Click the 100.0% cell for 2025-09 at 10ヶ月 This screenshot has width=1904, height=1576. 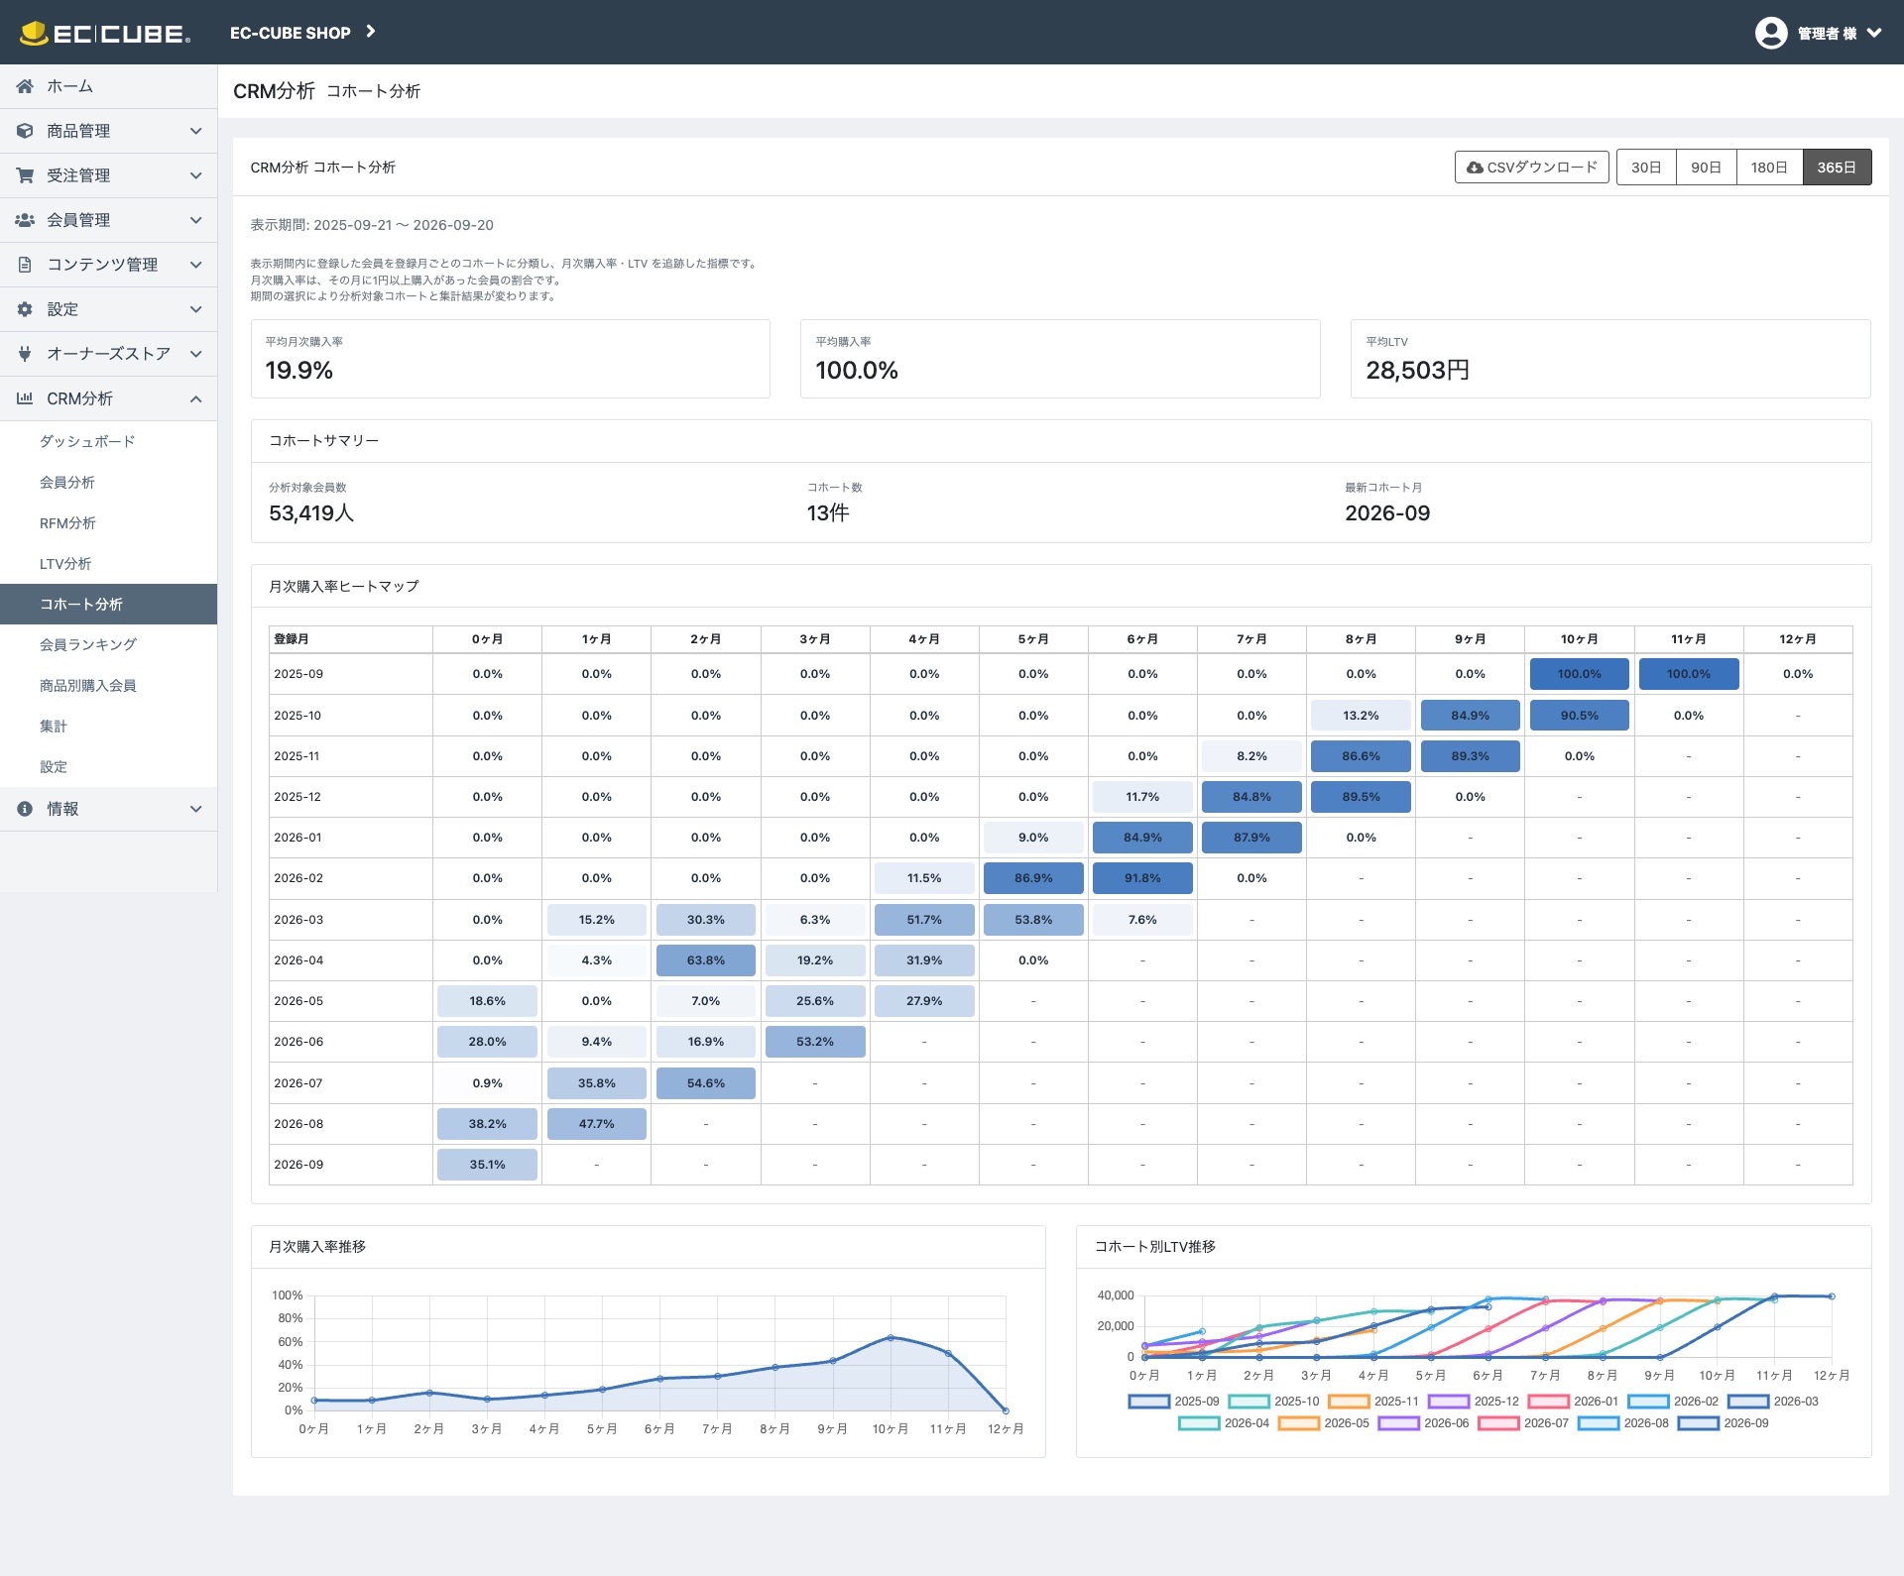(x=1580, y=674)
